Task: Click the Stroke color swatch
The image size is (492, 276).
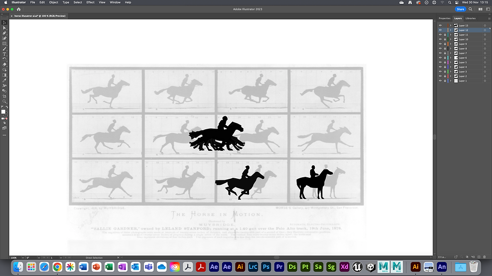Action: [x=6, y=114]
